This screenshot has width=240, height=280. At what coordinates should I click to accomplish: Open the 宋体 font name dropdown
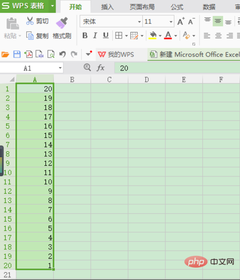pyautogui.click(x=139, y=22)
